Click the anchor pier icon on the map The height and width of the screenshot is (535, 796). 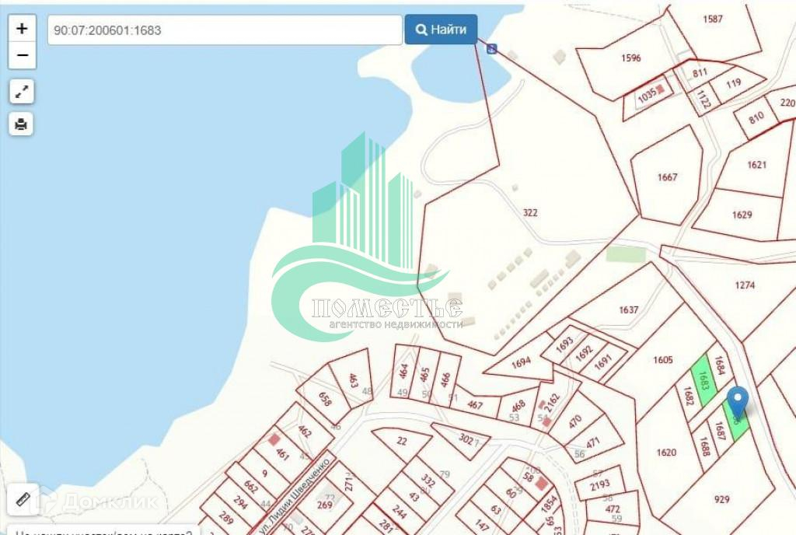[x=491, y=49]
